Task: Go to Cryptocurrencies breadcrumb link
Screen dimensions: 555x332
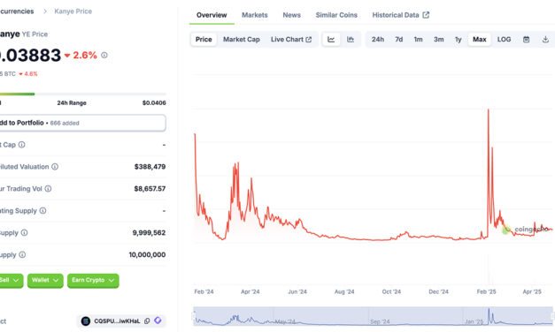Action: point(17,11)
